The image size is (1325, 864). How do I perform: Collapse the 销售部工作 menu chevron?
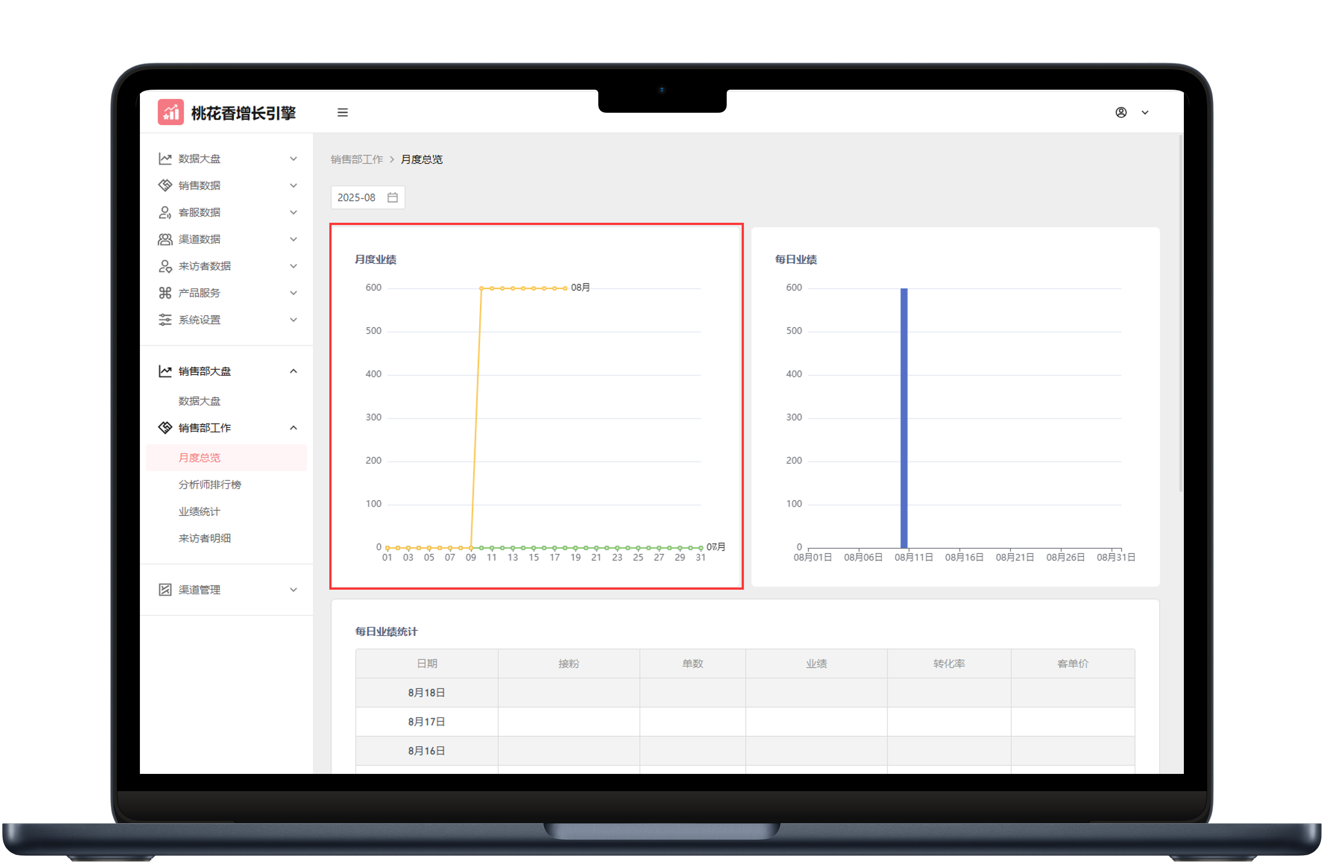tap(293, 427)
